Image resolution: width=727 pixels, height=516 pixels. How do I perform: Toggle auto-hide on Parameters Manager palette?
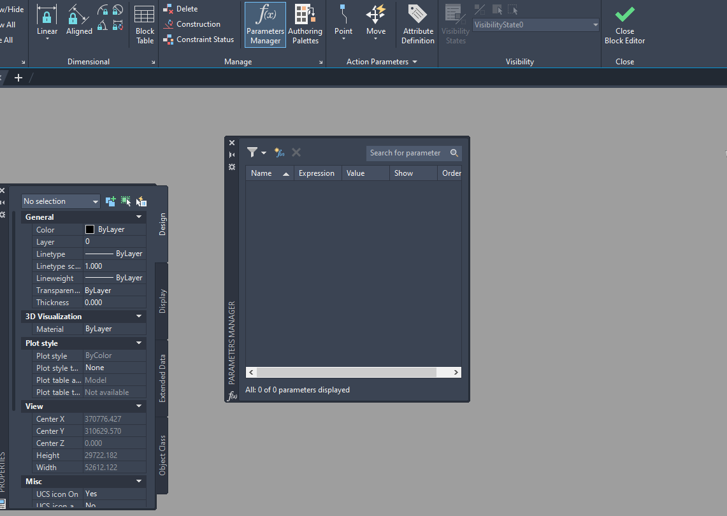pyautogui.click(x=232, y=154)
